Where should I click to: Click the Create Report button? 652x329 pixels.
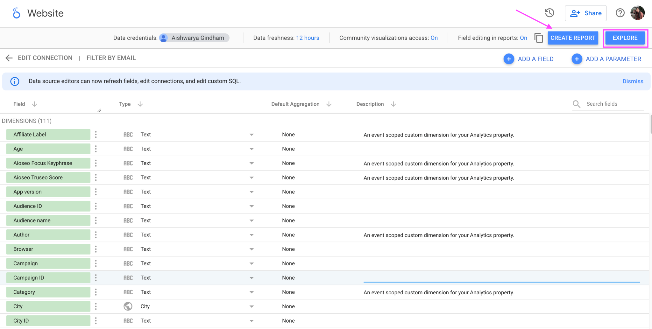click(x=573, y=38)
